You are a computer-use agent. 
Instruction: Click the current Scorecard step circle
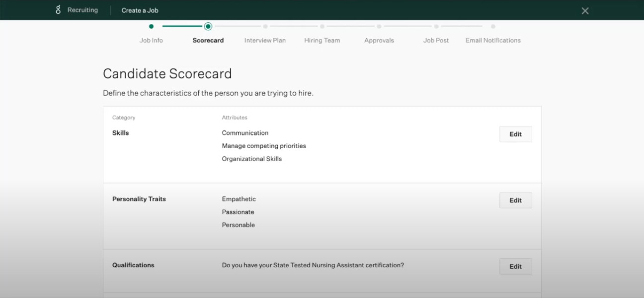[208, 26]
